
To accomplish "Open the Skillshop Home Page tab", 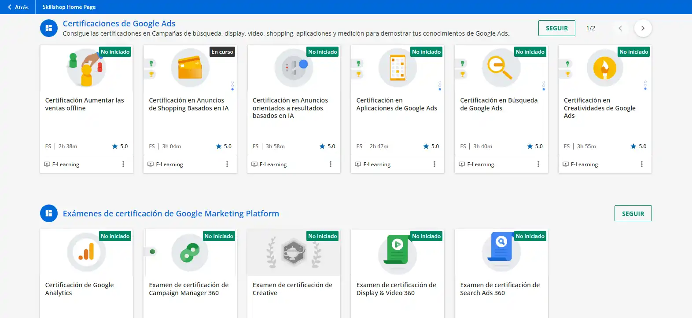I will pyautogui.click(x=69, y=7).
